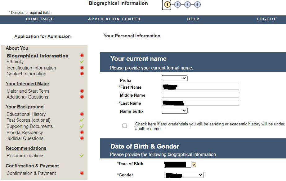Open the Prefix dropdown
Screen dimensions: 286x181
[175, 78]
